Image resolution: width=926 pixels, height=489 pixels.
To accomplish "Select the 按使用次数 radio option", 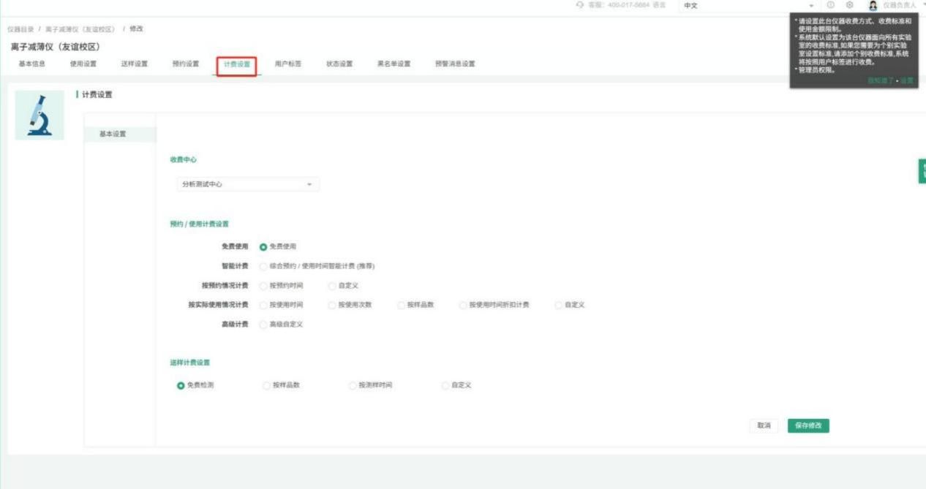I will pyautogui.click(x=332, y=305).
